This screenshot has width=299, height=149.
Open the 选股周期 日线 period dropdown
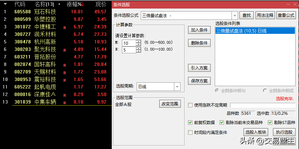(177, 87)
